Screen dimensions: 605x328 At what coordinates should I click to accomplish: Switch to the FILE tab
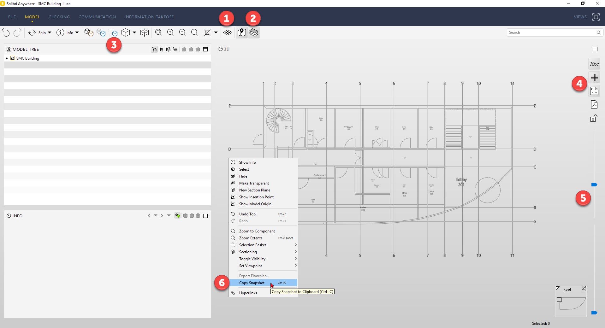coord(12,17)
